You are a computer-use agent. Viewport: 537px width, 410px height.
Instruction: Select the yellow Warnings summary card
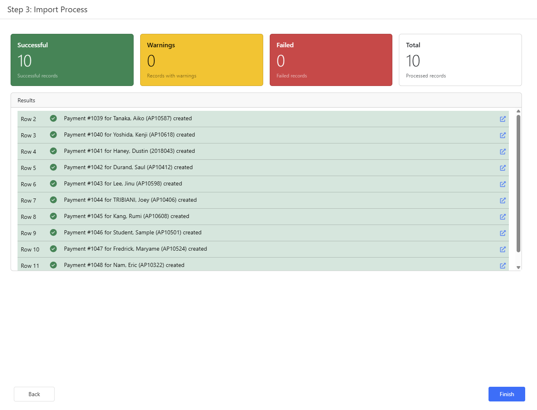click(201, 60)
